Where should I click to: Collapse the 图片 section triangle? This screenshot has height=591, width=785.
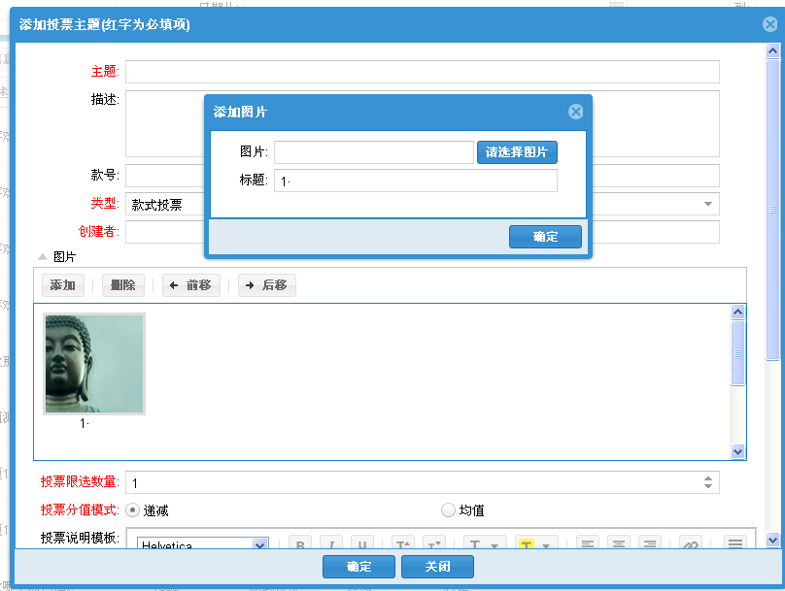point(43,257)
